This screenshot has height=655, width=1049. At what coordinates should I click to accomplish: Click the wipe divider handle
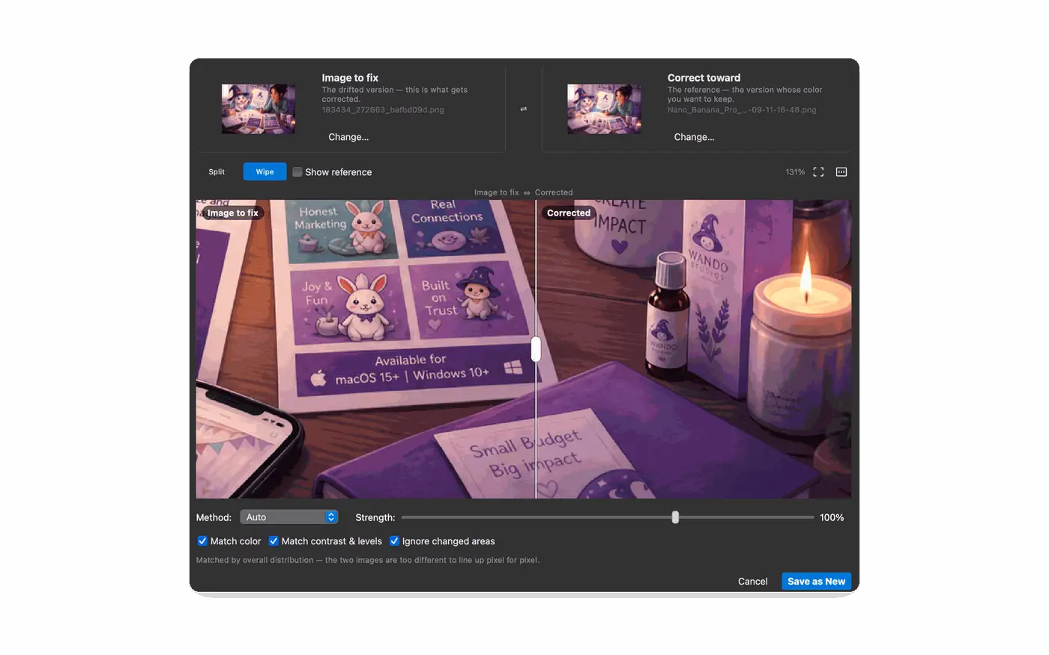[x=536, y=349]
